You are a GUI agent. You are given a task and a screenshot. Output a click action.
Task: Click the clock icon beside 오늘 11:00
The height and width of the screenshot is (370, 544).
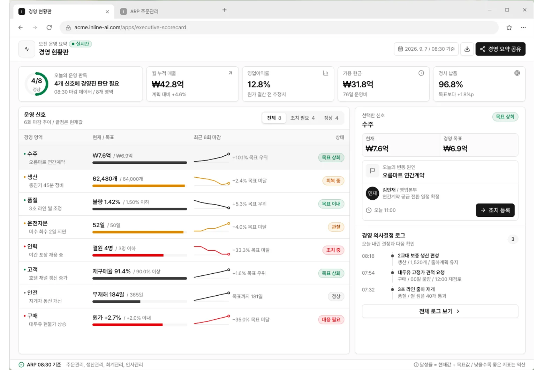369,210
